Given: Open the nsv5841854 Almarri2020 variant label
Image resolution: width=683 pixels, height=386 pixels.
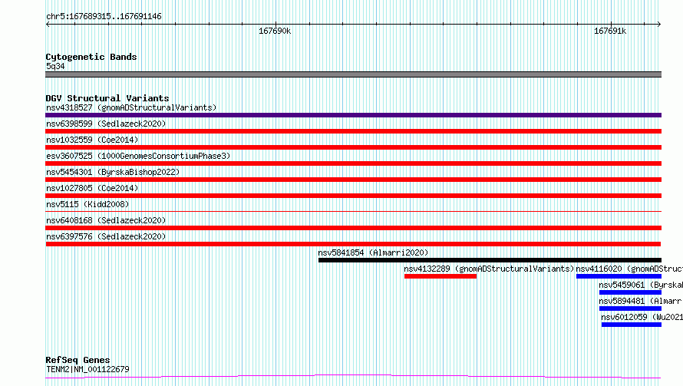Looking at the screenshot, I should point(373,252).
